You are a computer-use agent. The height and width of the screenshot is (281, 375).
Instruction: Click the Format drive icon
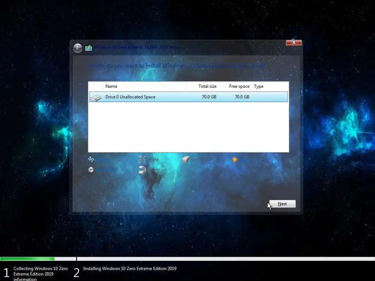pos(186,159)
